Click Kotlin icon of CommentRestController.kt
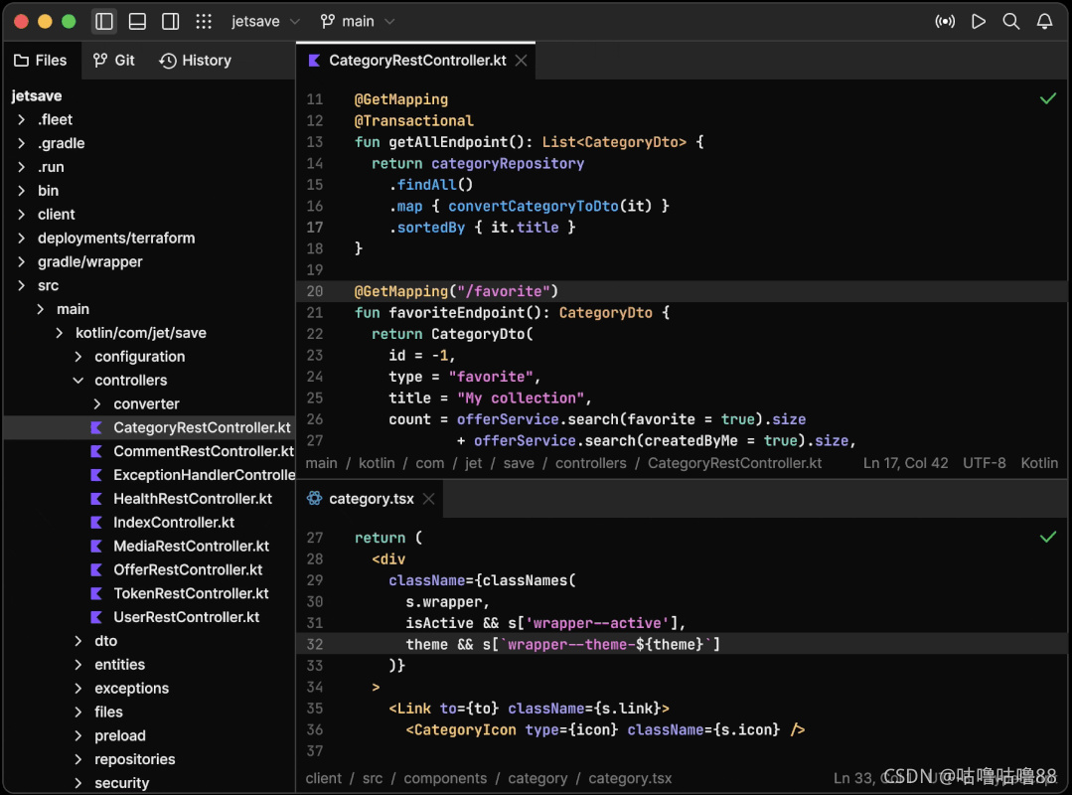The image size is (1072, 795). (x=96, y=451)
